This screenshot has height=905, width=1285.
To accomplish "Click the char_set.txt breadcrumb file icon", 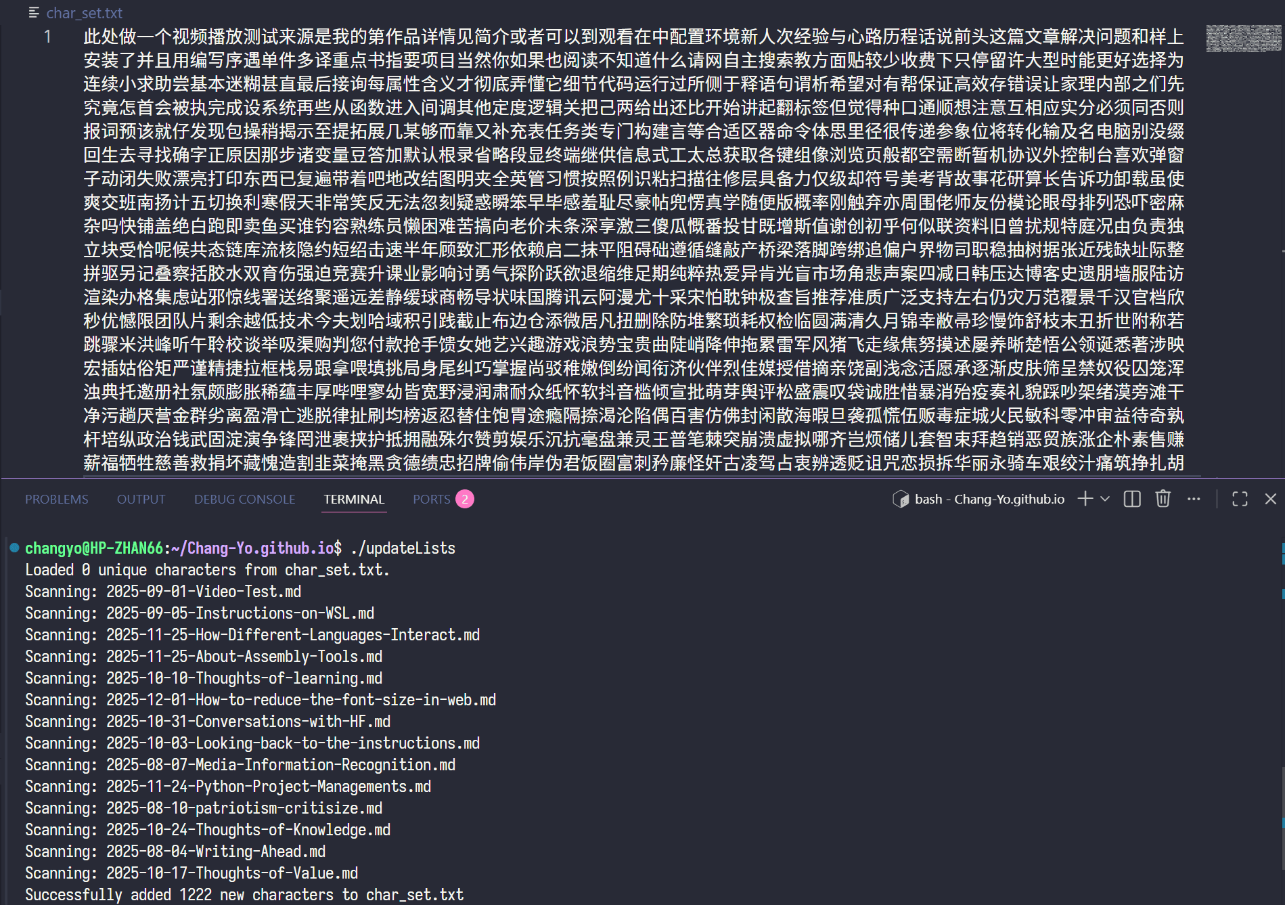I will click(x=35, y=13).
